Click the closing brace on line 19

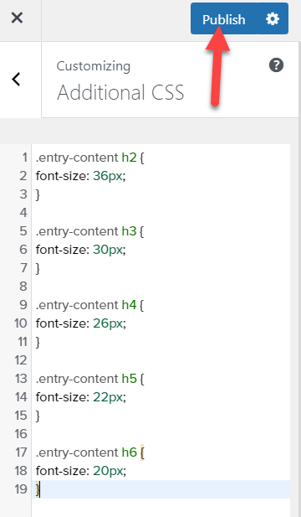coord(38,489)
